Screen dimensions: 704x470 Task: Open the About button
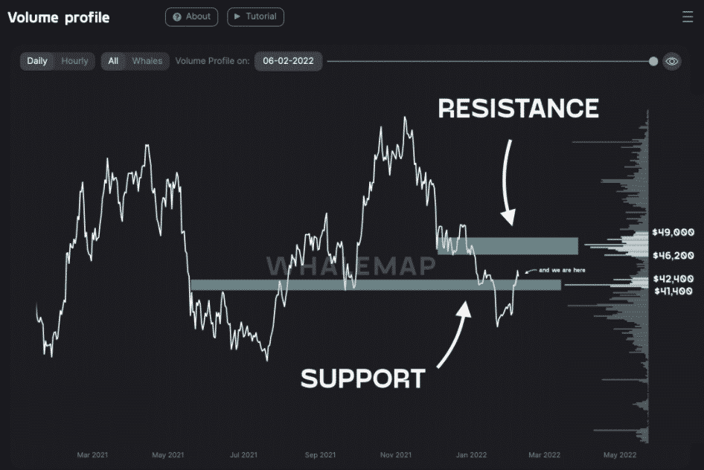191,16
